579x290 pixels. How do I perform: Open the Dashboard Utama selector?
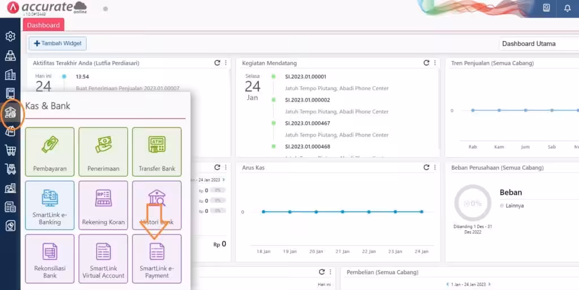coord(539,43)
